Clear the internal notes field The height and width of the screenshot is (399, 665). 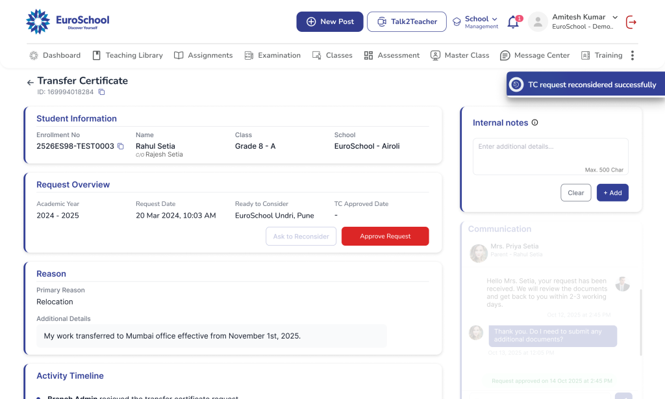click(575, 193)
